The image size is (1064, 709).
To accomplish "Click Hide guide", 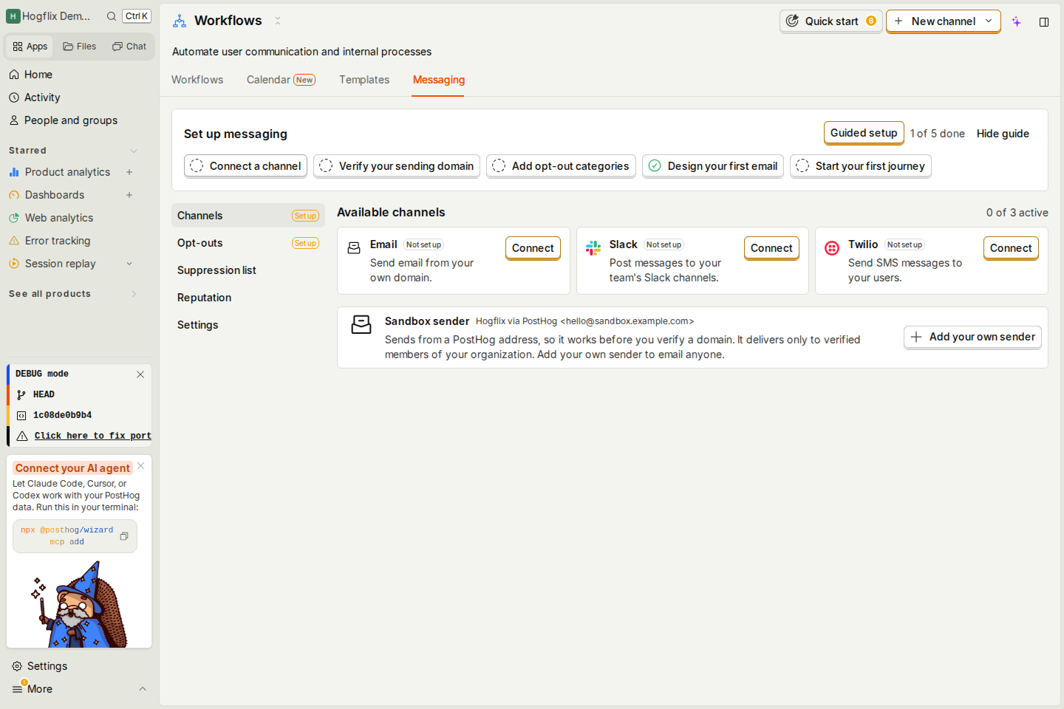I will tap(1003, 134).
